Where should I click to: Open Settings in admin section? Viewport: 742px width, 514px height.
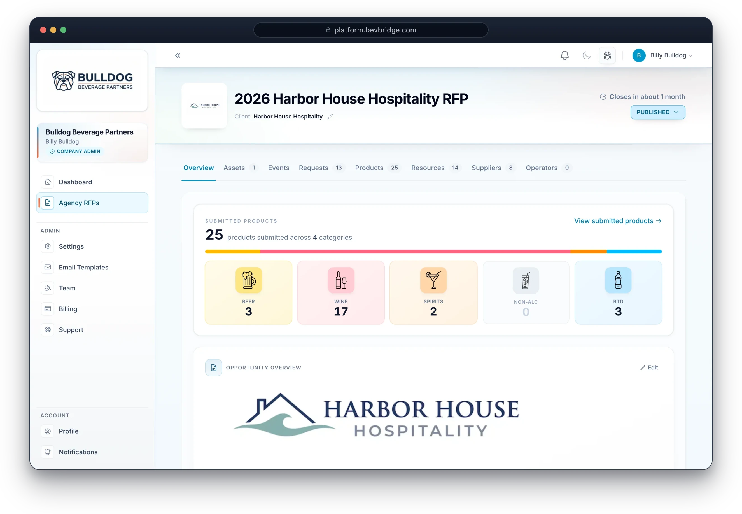[x=92, y=246]
